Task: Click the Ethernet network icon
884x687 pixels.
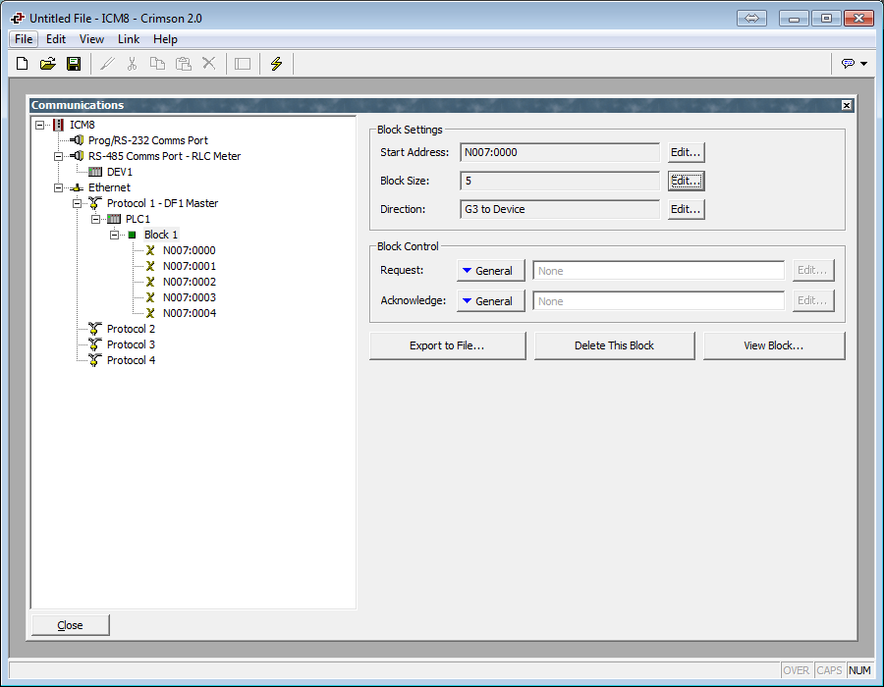Action: [x=78, y=188]
